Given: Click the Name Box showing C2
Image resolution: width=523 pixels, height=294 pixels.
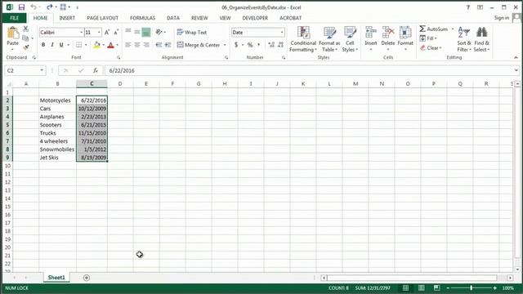Looking at the screenshot, I should pyautogui.click(x=25, y=71).
